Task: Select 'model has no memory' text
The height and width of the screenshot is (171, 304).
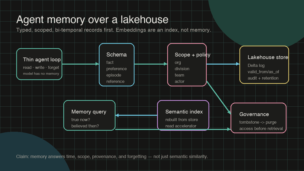Action: pyautogui.click(x=41, y=74)
